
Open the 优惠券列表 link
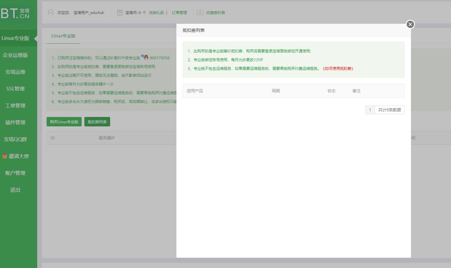click(215, 13)
